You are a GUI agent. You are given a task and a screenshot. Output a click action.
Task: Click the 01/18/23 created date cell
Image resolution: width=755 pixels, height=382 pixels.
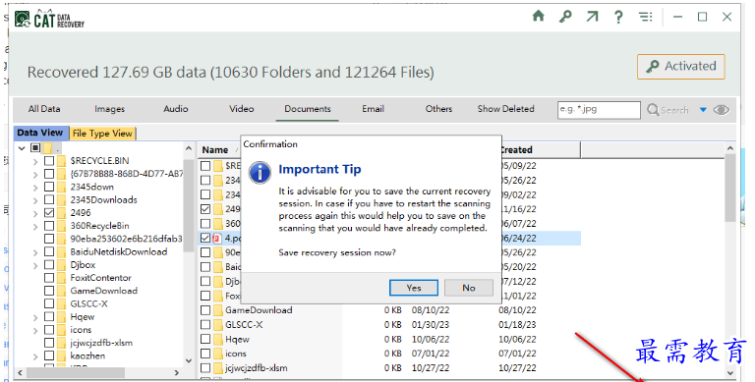[x=517, y=325]
